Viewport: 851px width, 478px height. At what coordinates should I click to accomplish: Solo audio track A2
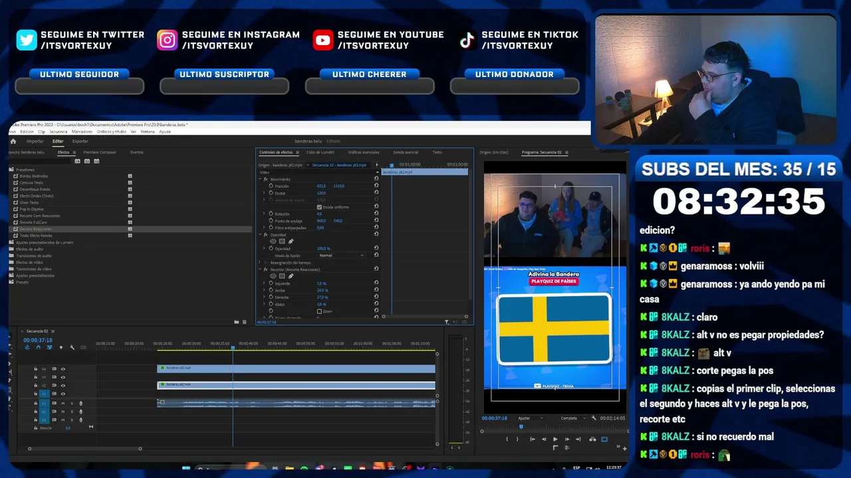click(x=72, y=412)
